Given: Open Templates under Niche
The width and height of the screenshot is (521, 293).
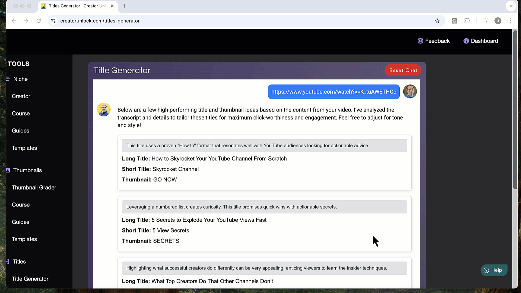Looking at the screenshot, I should [24, 148].
